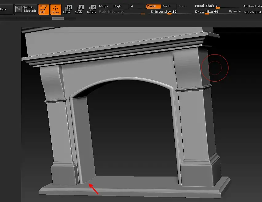Click the Focal Shift slider
Screen dimensions: 262x202
(x=217, y=6)
